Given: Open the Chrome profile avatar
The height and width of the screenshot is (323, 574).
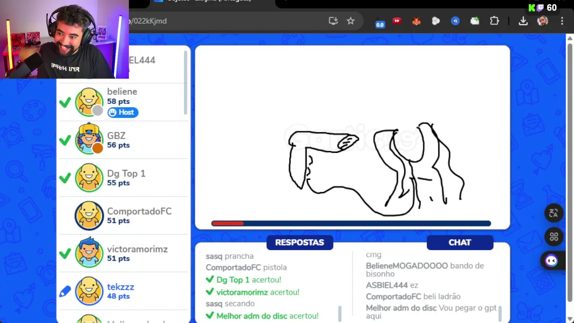Looking at the screenshot, I should (x=543, y=21).
